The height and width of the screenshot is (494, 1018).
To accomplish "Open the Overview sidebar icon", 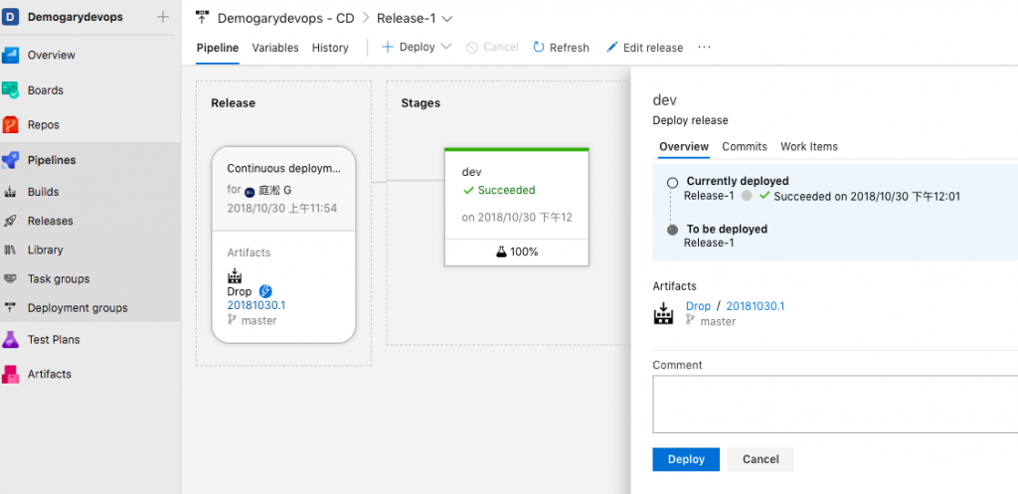I will tap(10, 56).
